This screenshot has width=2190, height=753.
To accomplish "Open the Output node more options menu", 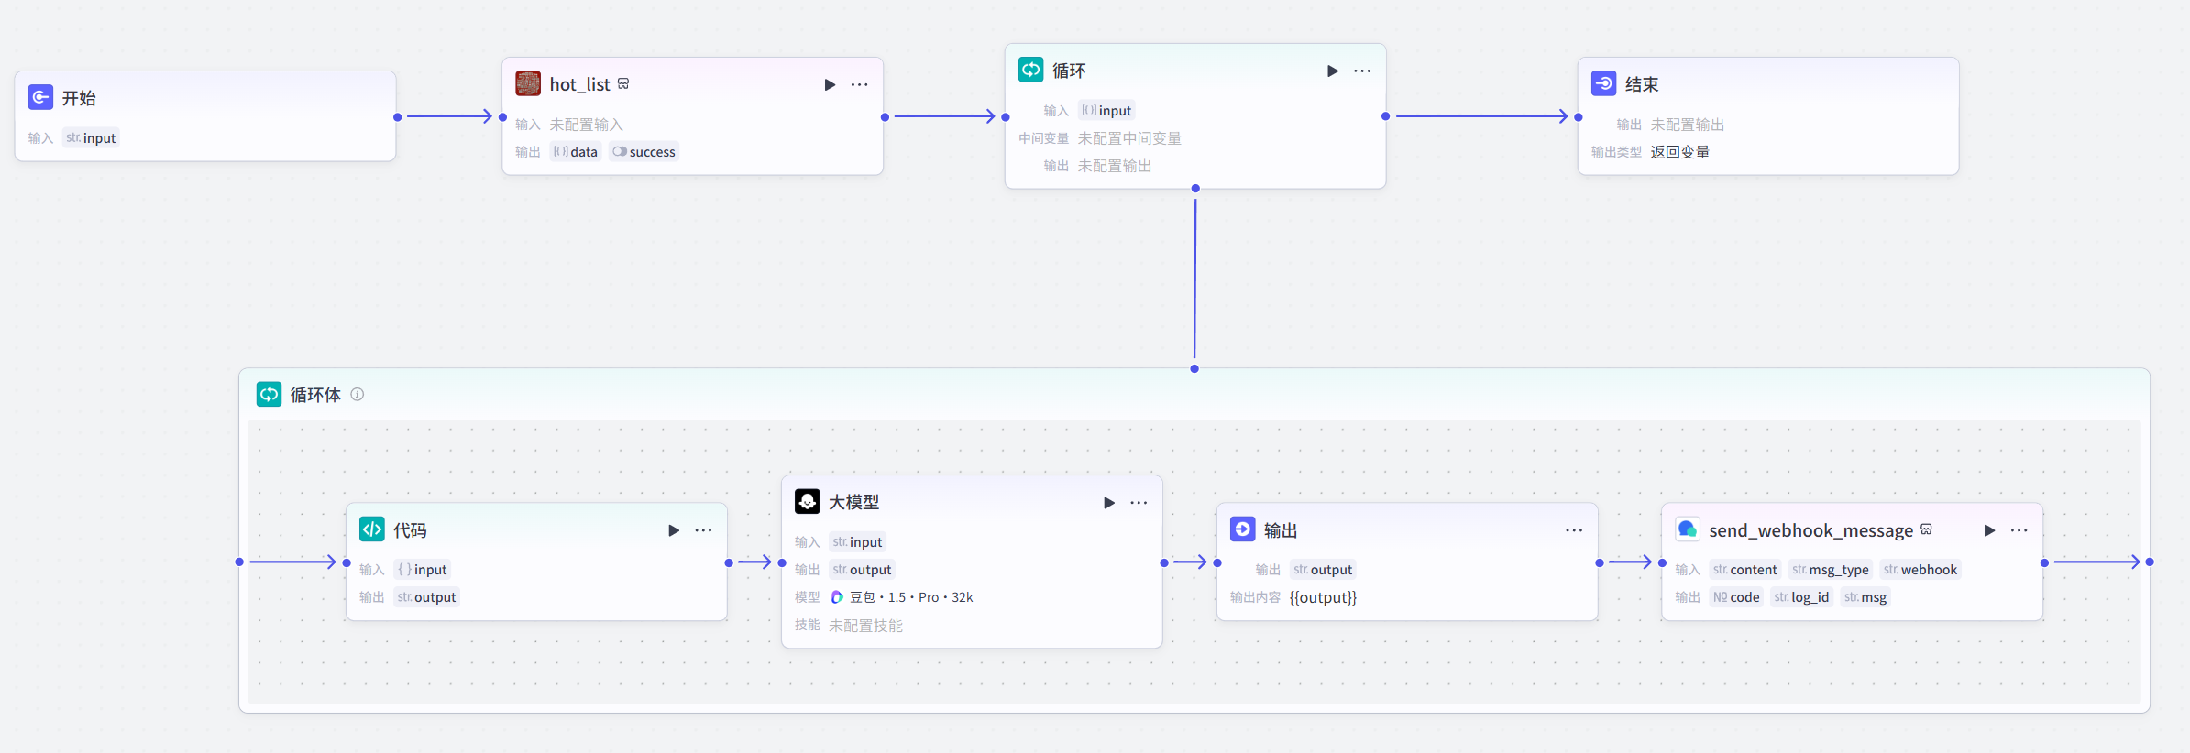I will tap(1574, 530).
